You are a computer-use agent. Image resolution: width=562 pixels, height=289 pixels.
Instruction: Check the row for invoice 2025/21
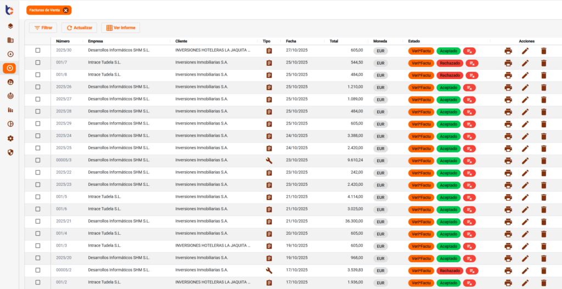[38, 222]
